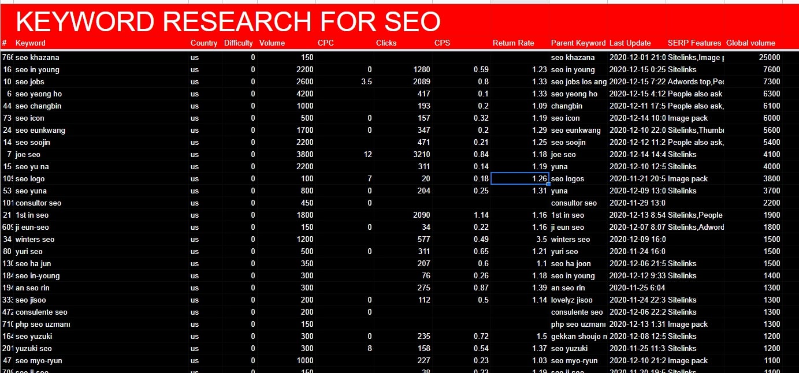
Task: Select the 'Difficulty' column header
Action: (x=239, y=43)
